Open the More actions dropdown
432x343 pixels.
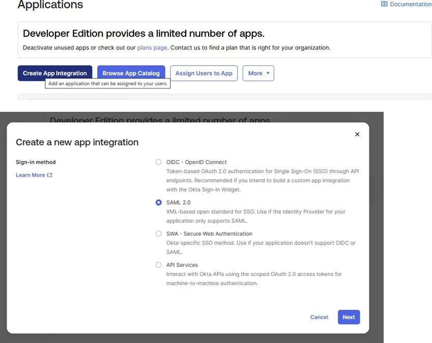click(258, 73)
